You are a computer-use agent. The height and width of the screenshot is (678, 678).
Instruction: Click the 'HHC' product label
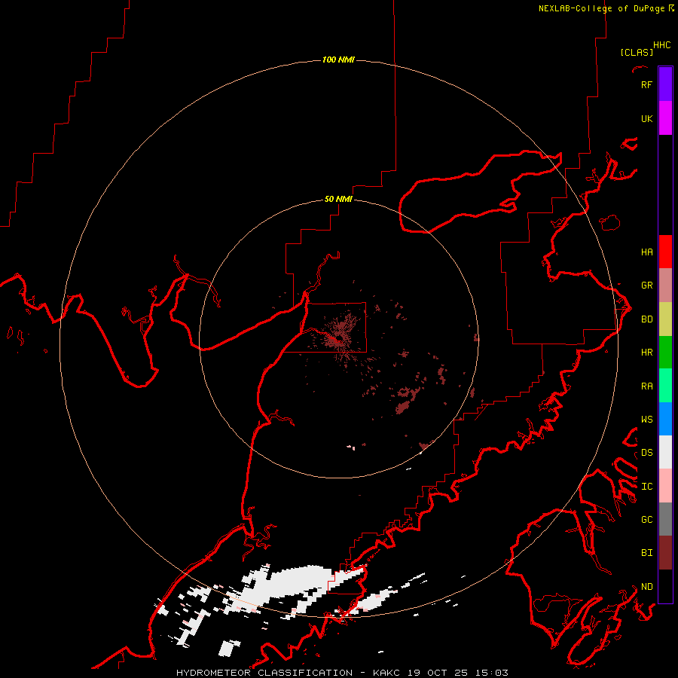[x=662, y=45]
